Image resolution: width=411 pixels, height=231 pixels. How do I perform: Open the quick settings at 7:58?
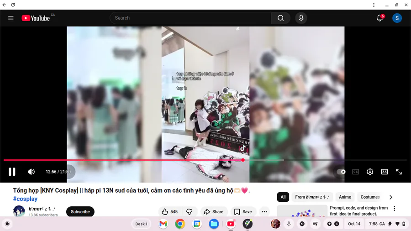point(387,224)
